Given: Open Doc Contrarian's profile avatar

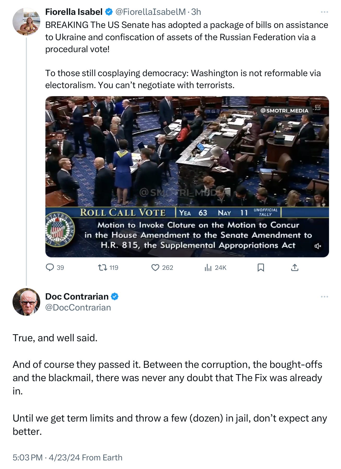Looking at the screenshot, I should coord(26,302).
